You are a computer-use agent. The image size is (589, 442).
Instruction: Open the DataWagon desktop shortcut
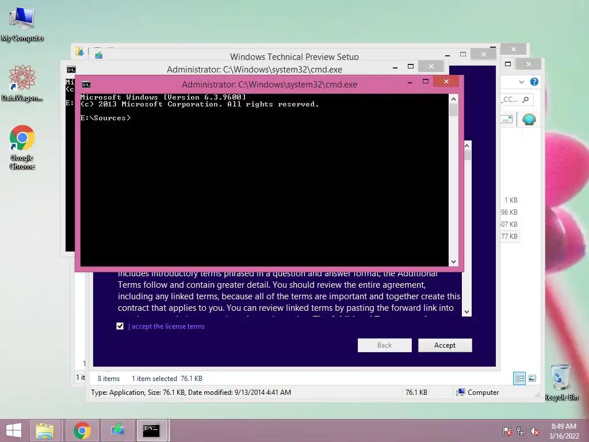coord(22,83)
